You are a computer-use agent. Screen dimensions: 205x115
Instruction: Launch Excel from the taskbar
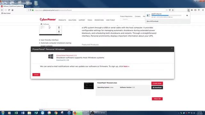16,113
